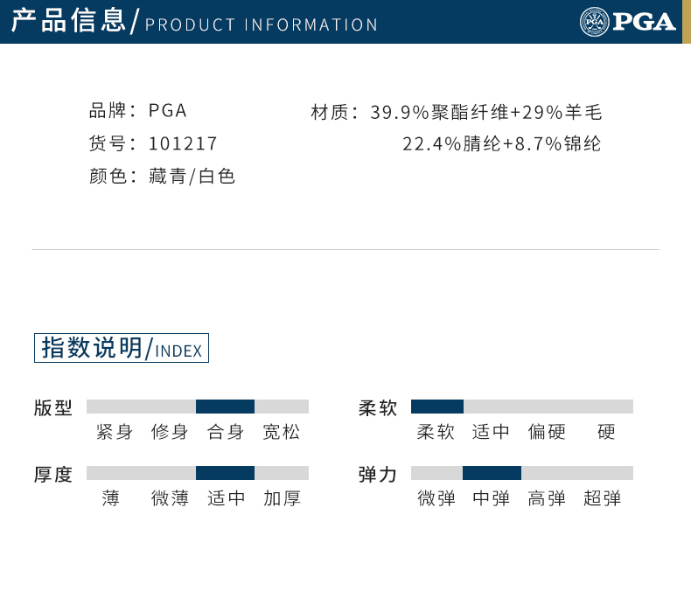Click the dark blue segment of the 版型 bar
This screenshot has height=591, width=691.
coord(225,407)
